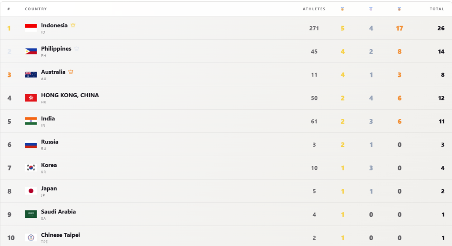Sort by the ATHLETES column header
This screenshot has height=246, width=452.
point(314,9)
